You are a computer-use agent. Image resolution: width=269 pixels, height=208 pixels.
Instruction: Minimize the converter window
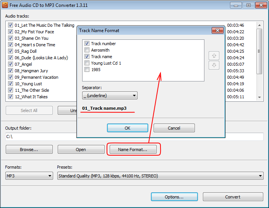point(236,5)
